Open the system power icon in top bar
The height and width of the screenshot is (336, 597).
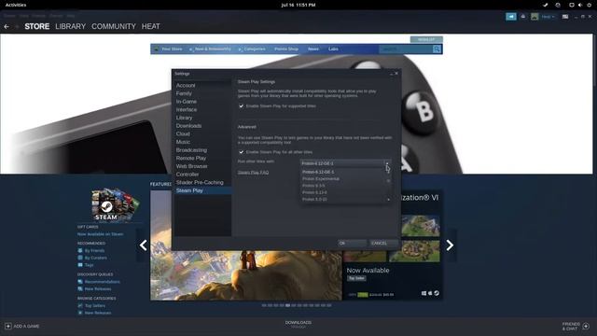click(590, 5)
